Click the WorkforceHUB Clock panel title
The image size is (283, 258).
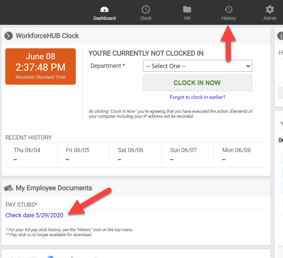pyautogui.click(x=47, y=36)
